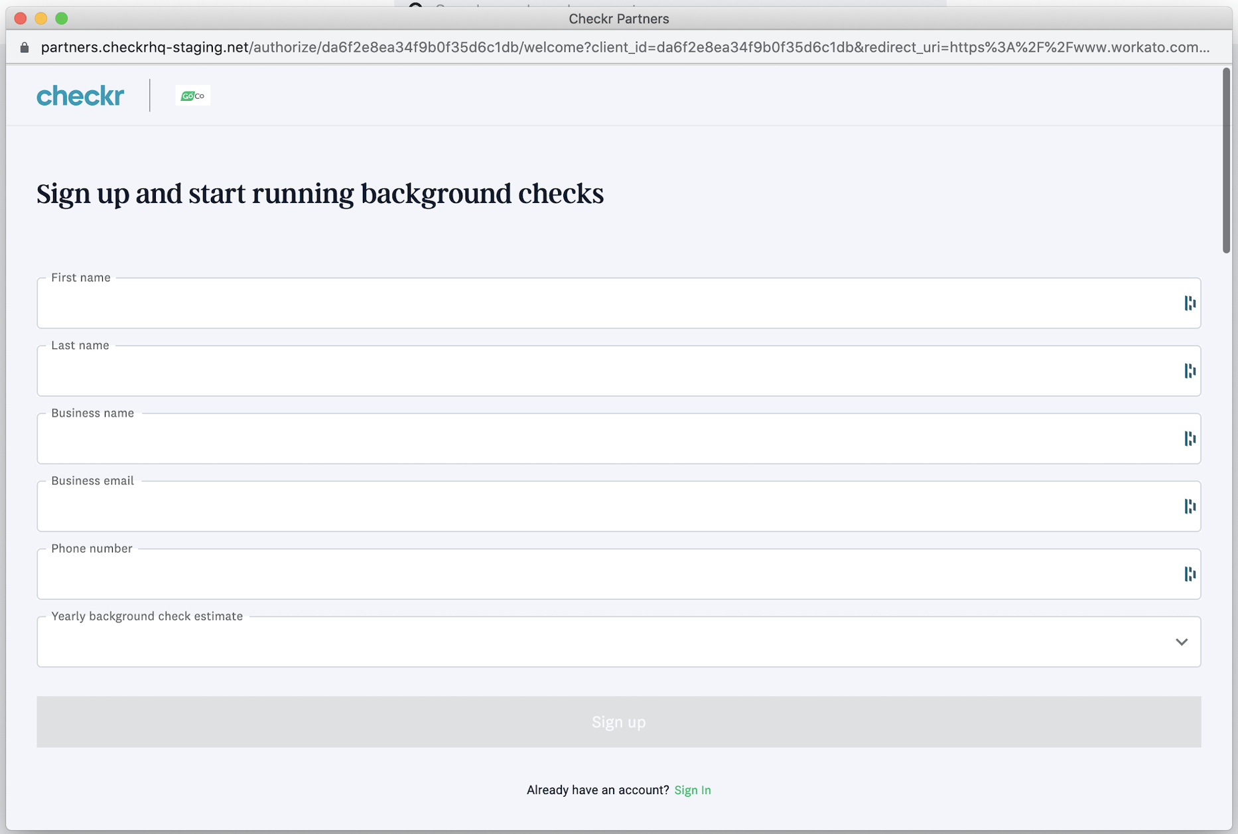The image size is (1238, 834).
Task: Click the autofill icon in Last name field
Action: 1189,371
